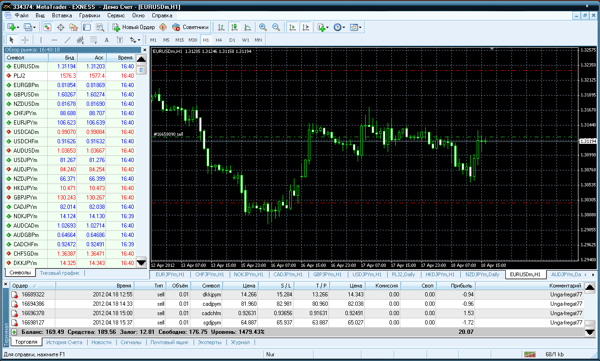Click the connection status 68/1 kb indicator
The width and height of the screenshot is (600, 361).
[x=555, y=354]
